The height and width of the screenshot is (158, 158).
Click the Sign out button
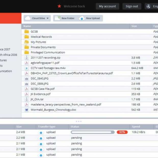[x=132, y=6]
